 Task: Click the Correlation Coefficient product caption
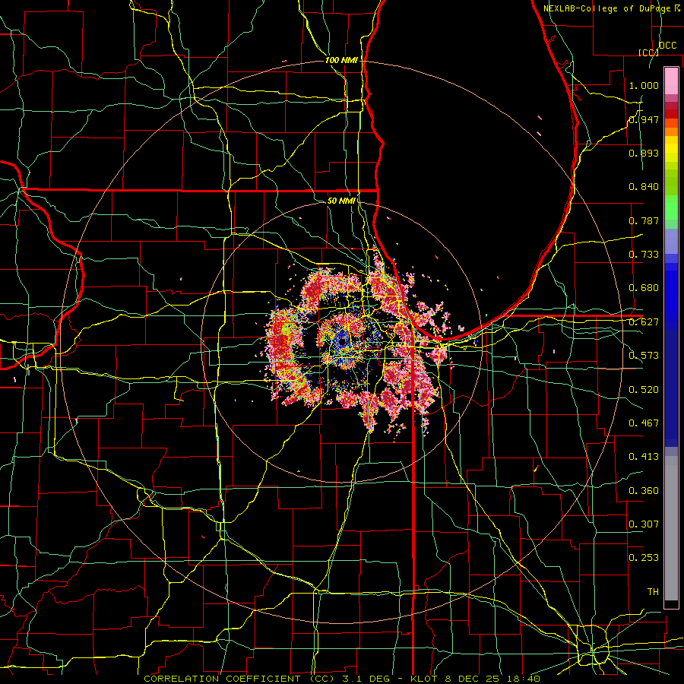coord(342,679)
